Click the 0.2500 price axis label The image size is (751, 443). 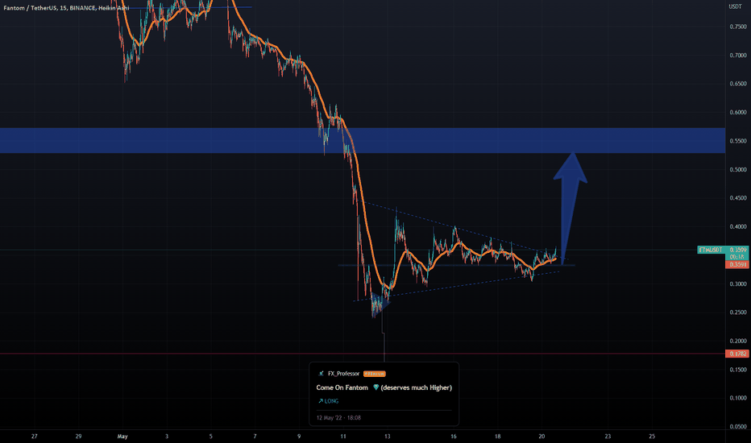(738, 313)
